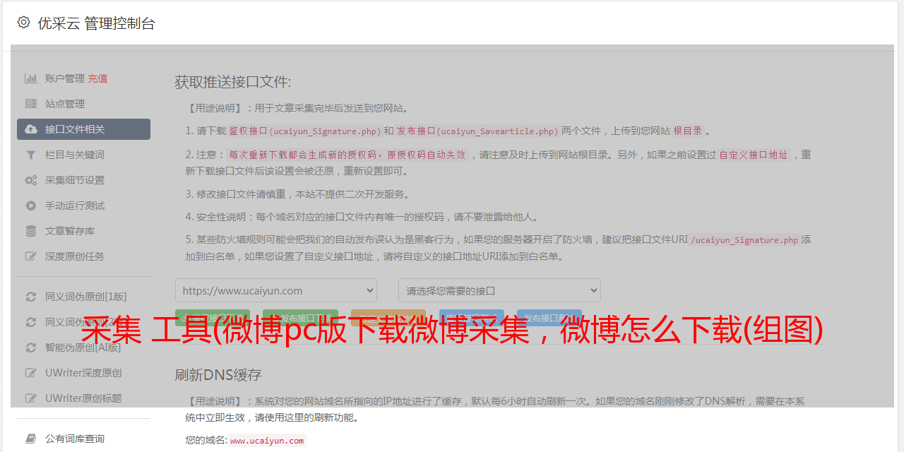Open the 充值 recharge link
The image size is (904, 452).
[x=97, y=78]
